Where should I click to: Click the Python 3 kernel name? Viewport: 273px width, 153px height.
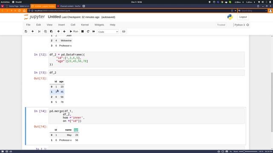(x=240, y=25)
